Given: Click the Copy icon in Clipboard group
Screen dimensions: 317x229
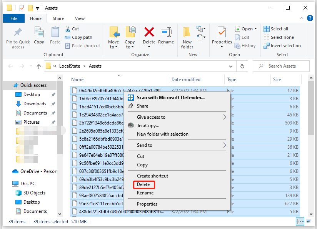Looking at the screenshot, I should pyautogui.click(x=39, y=32).
